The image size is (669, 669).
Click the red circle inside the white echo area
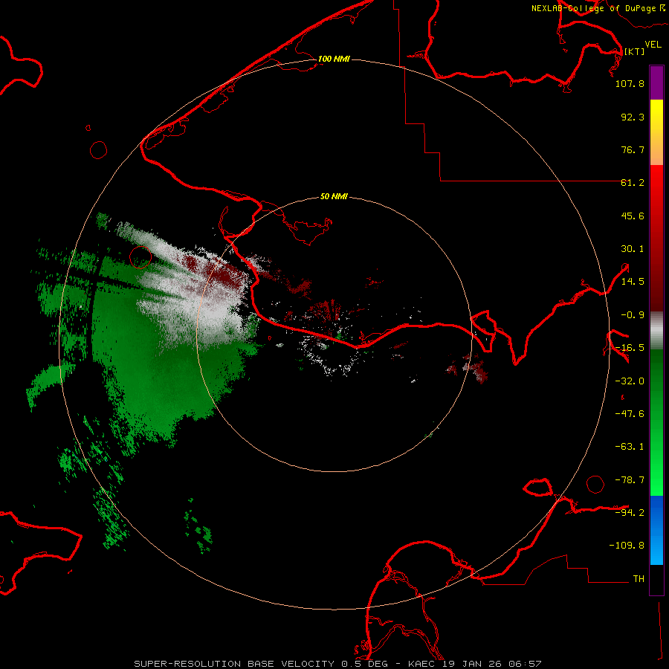point(140,257)
